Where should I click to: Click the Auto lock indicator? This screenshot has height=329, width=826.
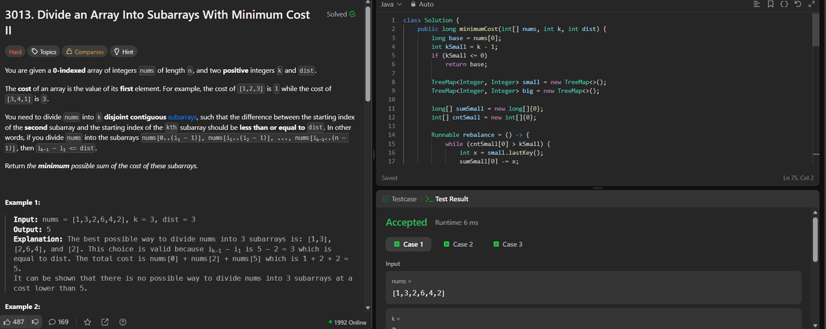pos(422,4)
